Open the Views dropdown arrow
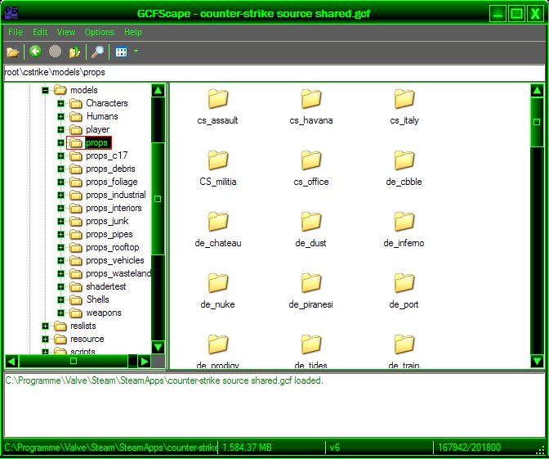This screenshot has height=459, width=549. point(136,52)
